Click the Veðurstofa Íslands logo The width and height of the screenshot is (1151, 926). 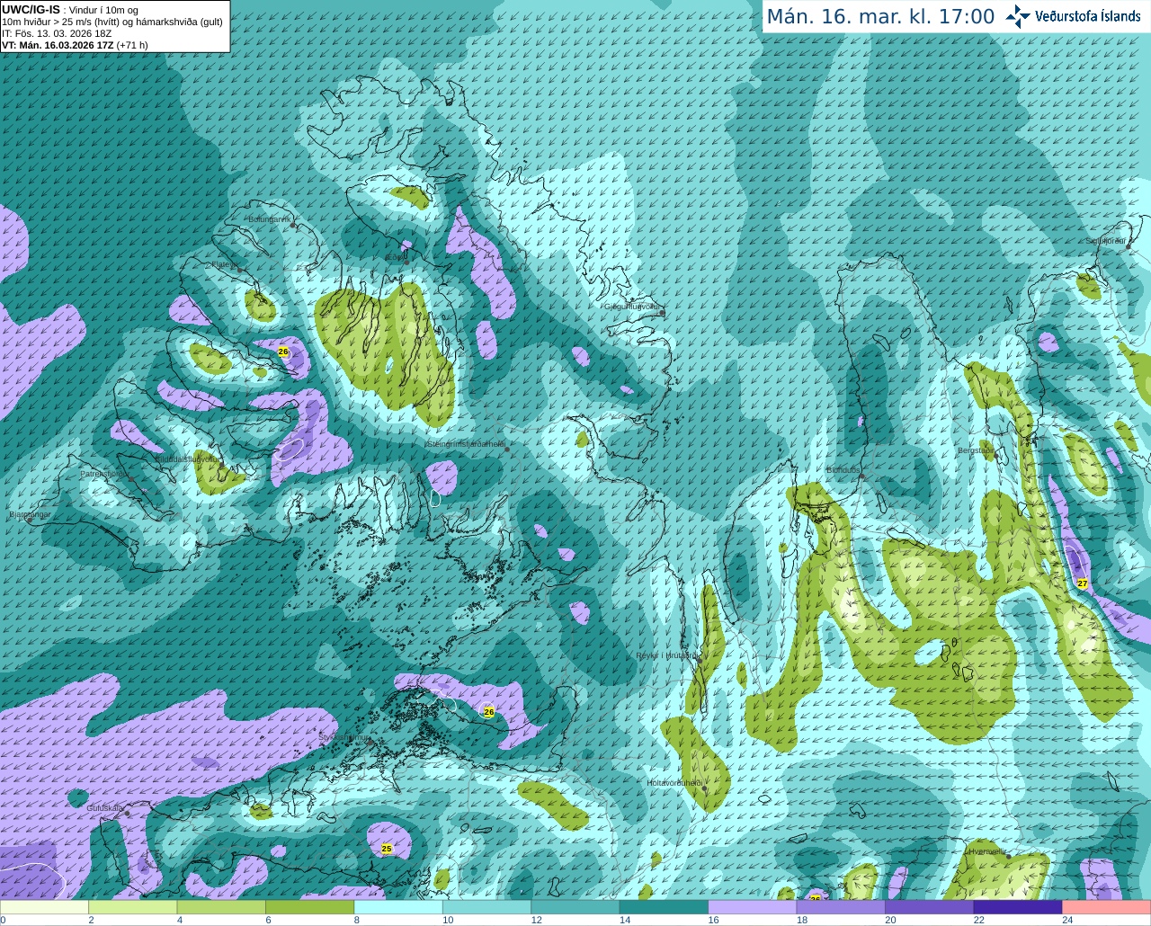tap(1073, 16)
